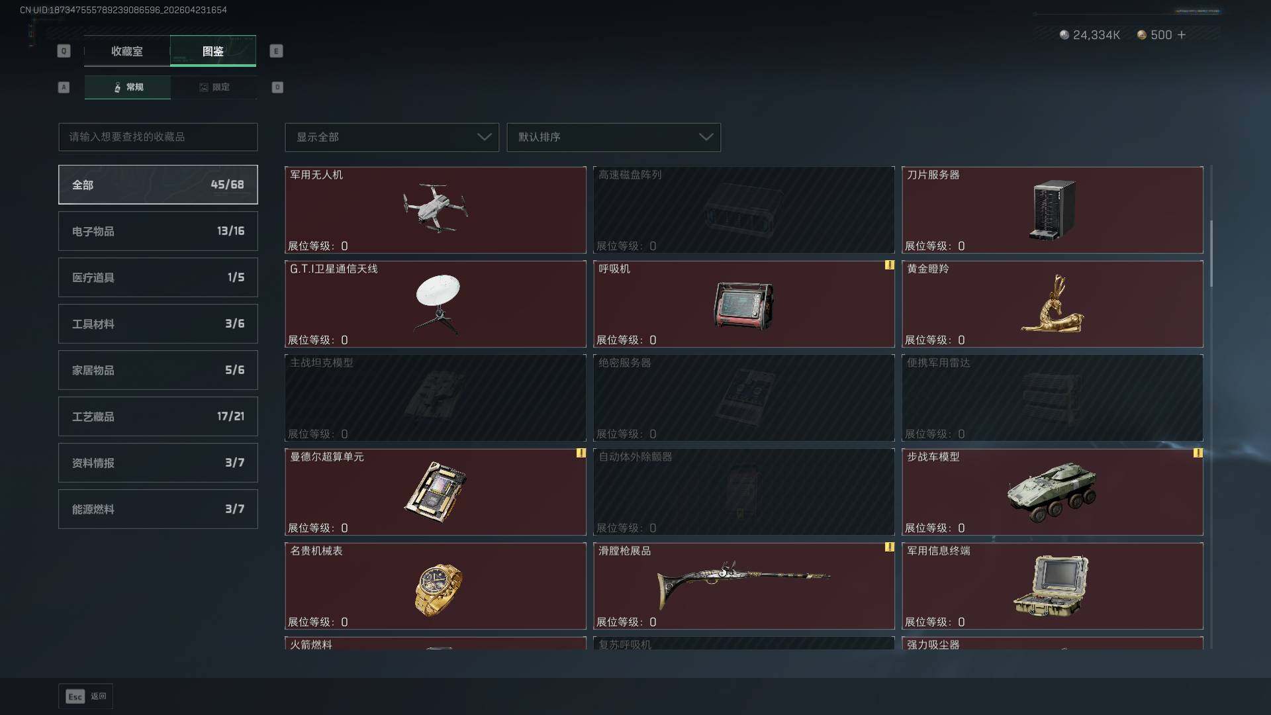This screenshot has width=1271, height=715.
Task: Select the 图鉴 tab
Action: pyautogui.click(x=213, y=51)
